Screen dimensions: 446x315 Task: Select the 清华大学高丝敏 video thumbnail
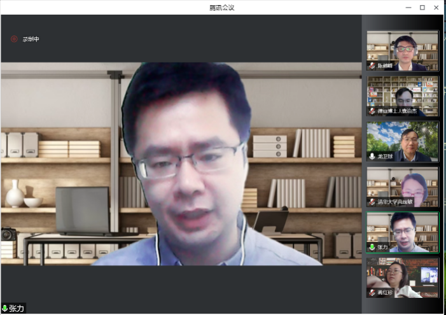[x=403, y=186]
